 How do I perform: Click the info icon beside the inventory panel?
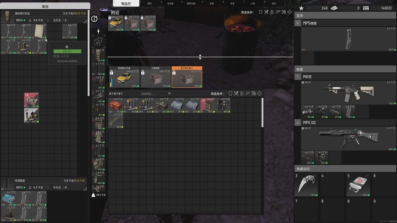pos(94,19)
